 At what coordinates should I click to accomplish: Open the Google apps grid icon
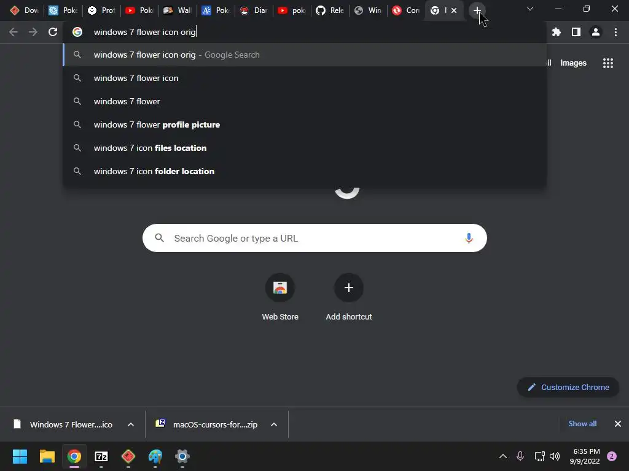(608, 63)
